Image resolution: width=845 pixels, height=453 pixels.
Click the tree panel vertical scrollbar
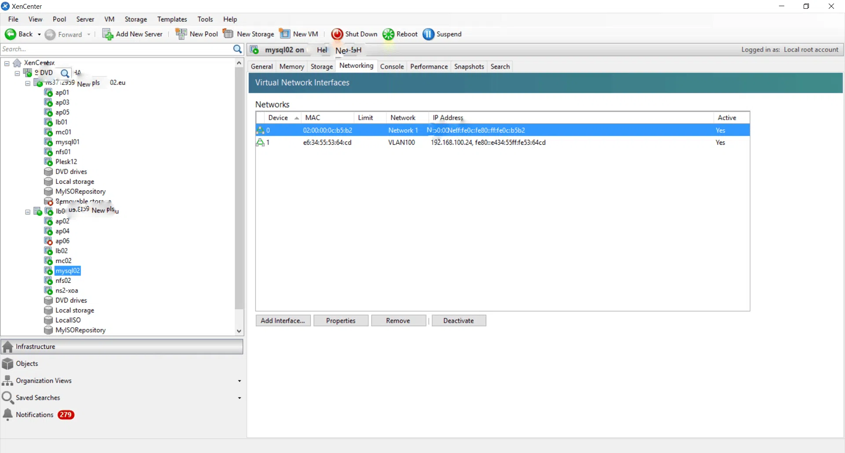[x=239, y=188]
